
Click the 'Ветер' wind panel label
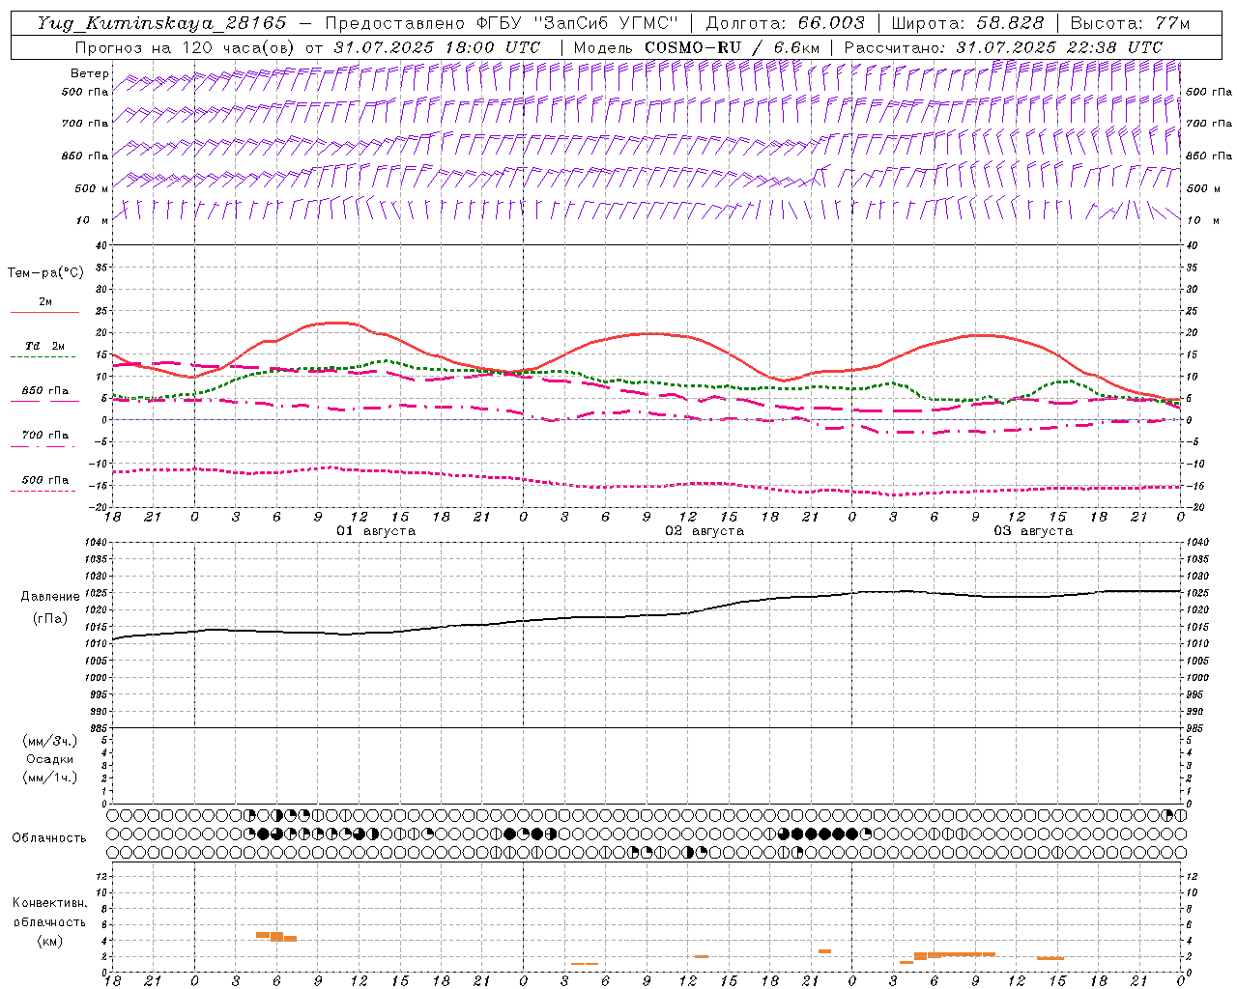coord(90,73)
